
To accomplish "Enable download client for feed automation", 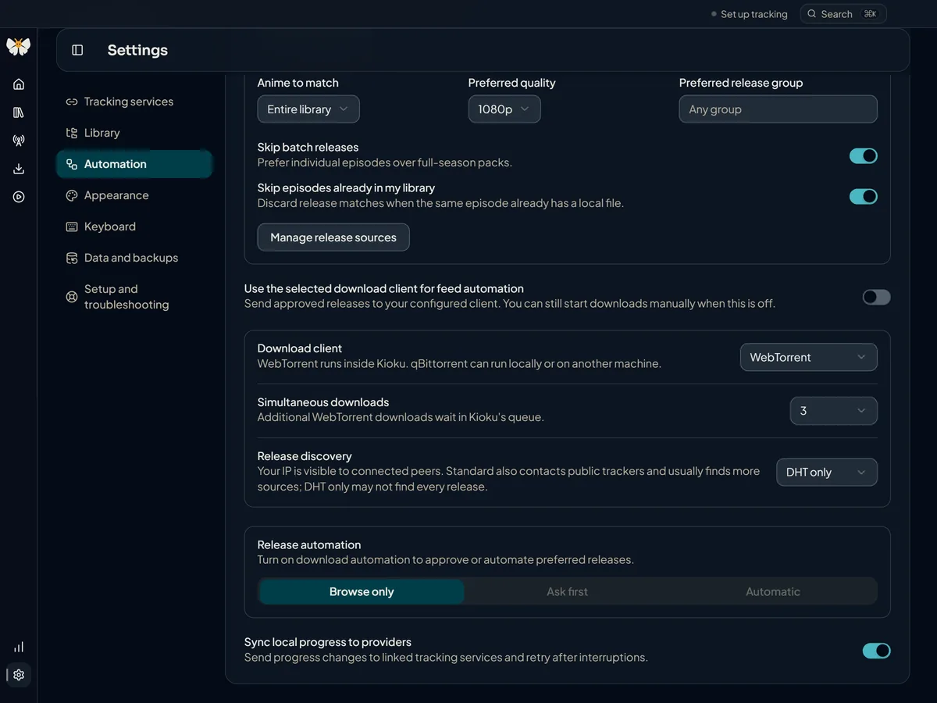I will [876, 297].
